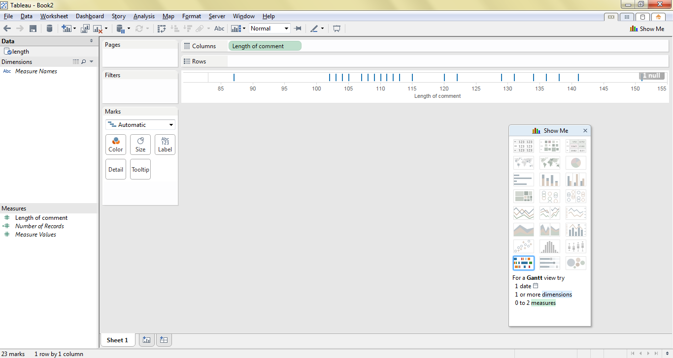
Task: Select the horizontal bars chart in Show Me
Action: click(x=523, y=179)
